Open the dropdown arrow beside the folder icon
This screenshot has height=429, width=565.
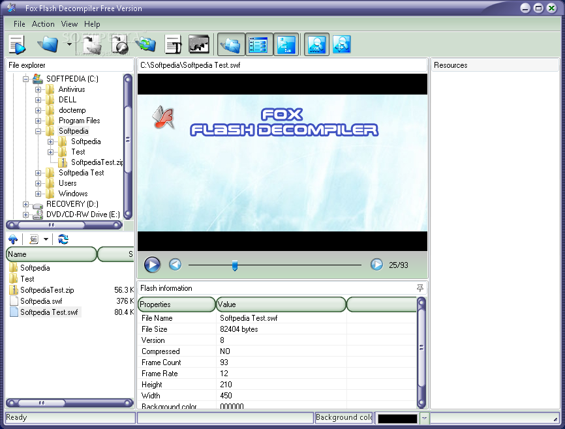click(x=69, y=44)
